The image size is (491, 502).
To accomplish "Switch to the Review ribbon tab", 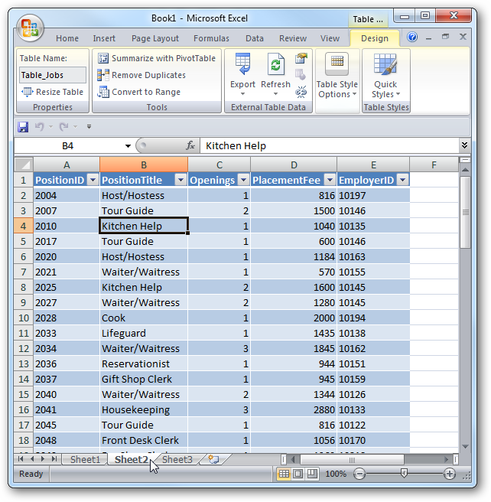I will 293,38.
